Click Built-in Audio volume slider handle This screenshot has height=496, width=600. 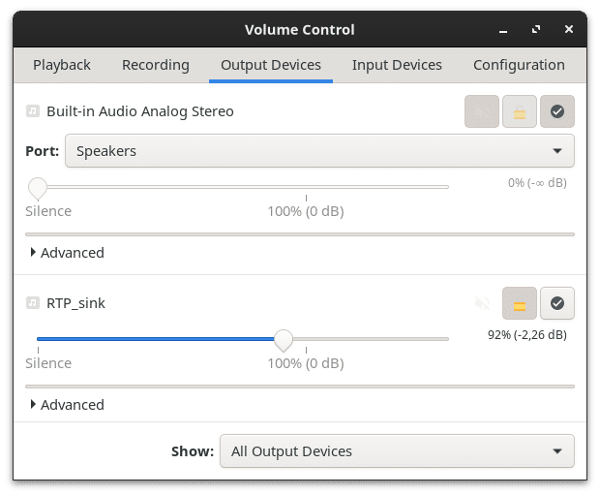38,187
